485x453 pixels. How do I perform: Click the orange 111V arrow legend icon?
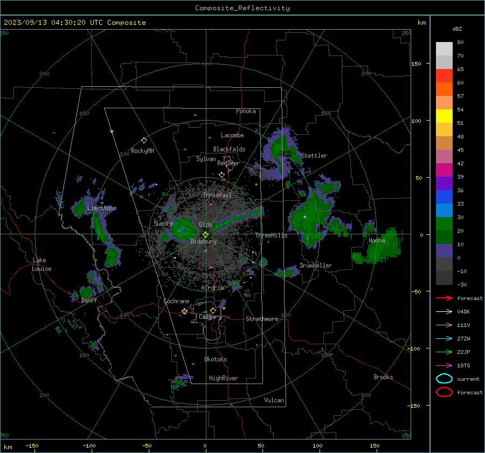tap(444, 325)
